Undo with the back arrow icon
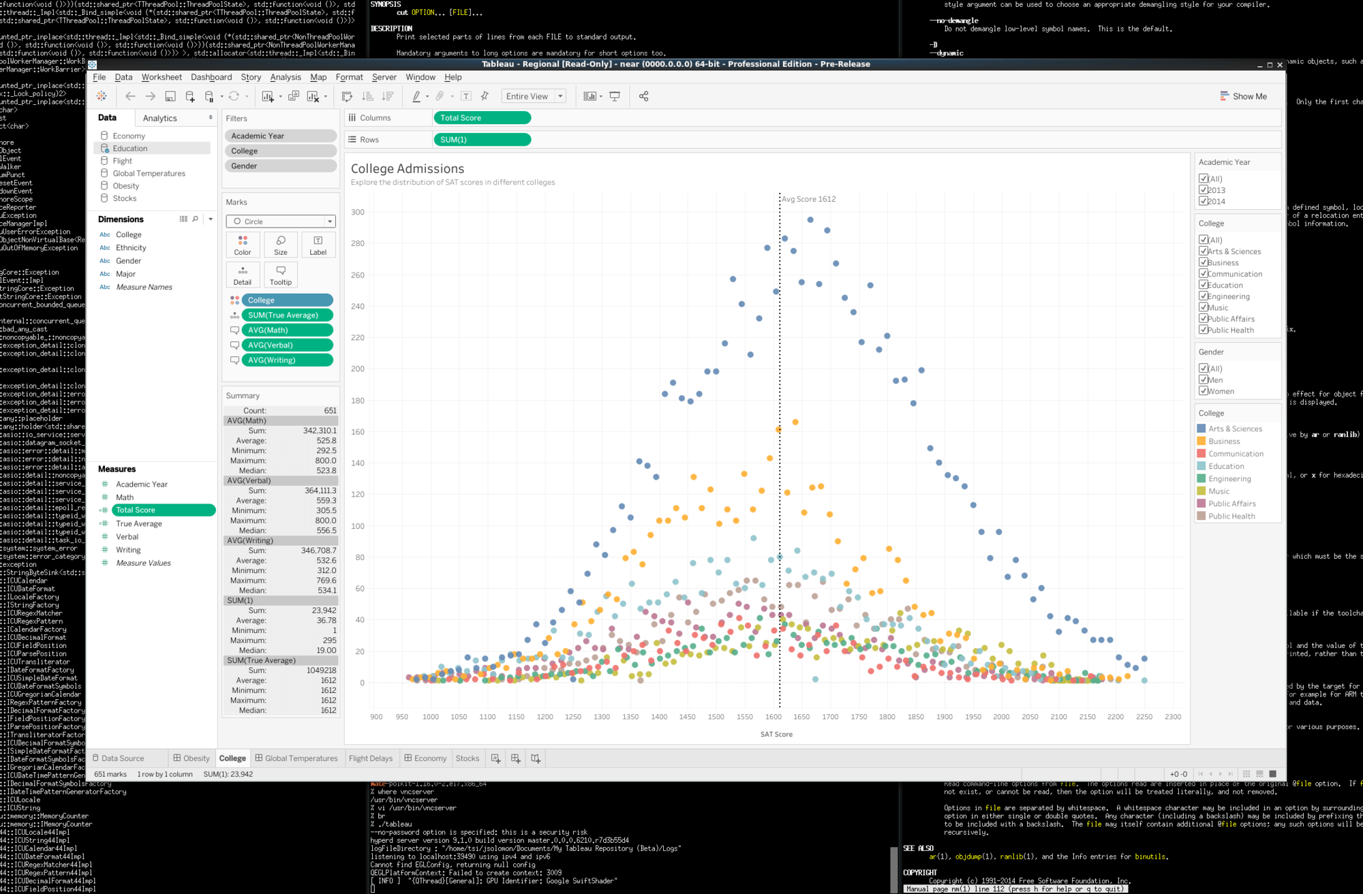1363x894 pixels. [x=130, y=96]
